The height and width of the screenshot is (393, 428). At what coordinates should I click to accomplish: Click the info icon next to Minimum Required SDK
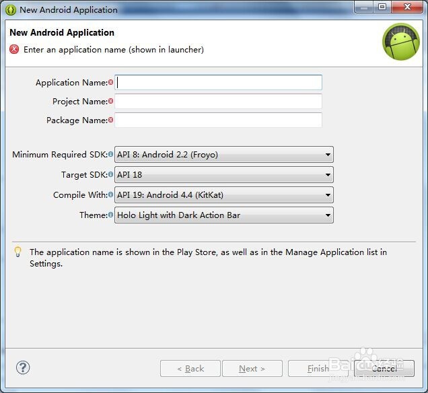[x=110, y=154]
